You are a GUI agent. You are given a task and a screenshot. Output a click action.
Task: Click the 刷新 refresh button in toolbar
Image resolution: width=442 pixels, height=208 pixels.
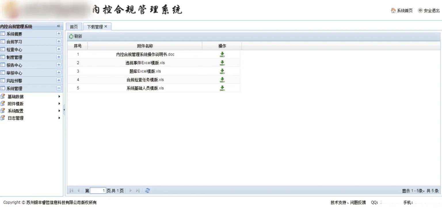[x=75, y=36]
